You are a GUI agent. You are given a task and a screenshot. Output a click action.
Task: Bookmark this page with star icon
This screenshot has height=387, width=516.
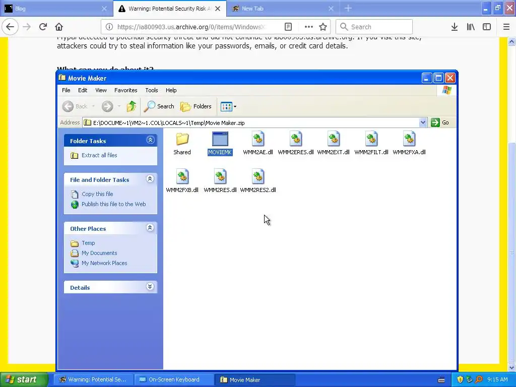(323, 27)
